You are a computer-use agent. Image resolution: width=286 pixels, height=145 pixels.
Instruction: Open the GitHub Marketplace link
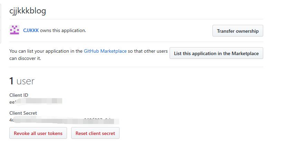pos(105,51)
